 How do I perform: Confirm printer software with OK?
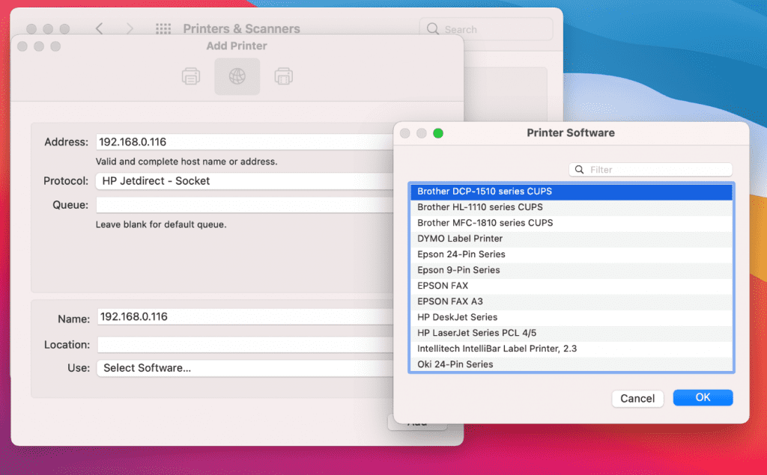coord(703,397)
